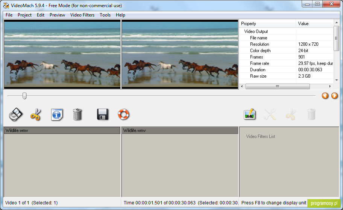Select the File name property row
The width and height of the screenshot is (343, 210).
[x=286, y=38]
